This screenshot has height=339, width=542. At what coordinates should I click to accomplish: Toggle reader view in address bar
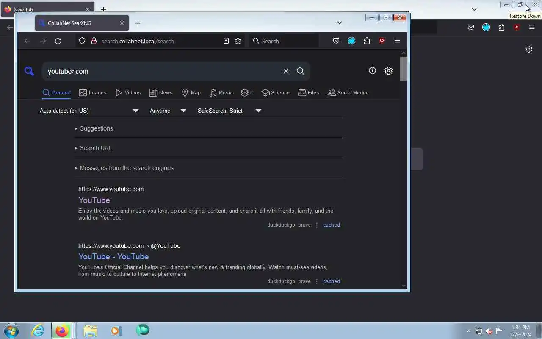click(226, 41)
